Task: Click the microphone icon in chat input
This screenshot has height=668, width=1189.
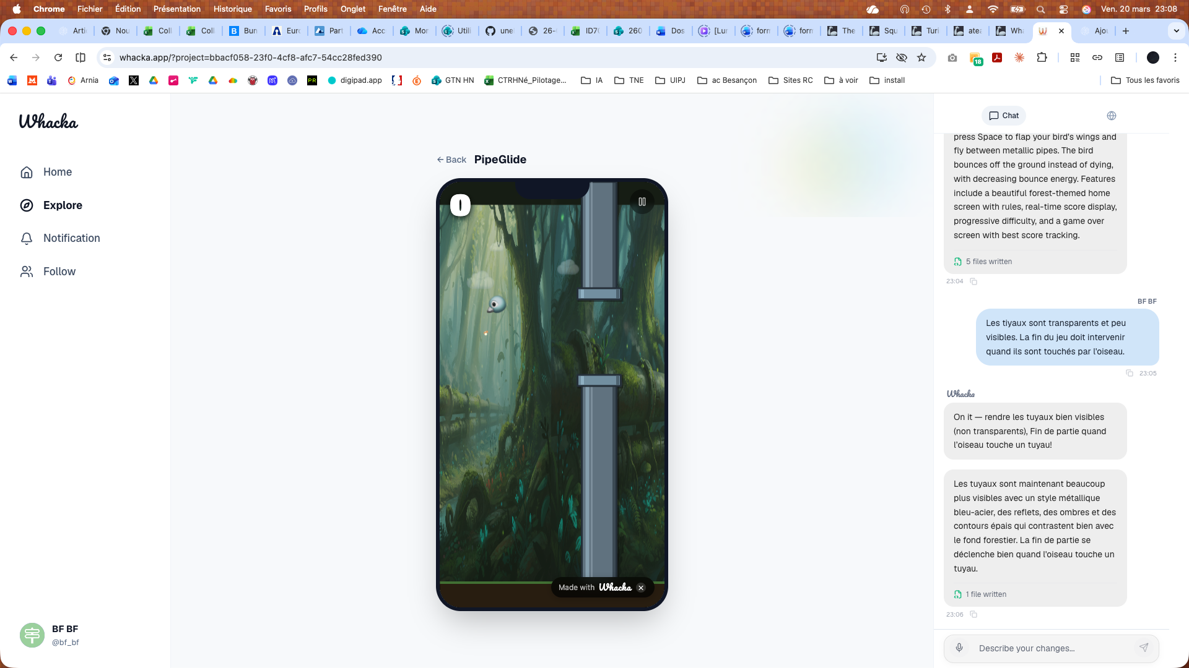Action: 959,648
